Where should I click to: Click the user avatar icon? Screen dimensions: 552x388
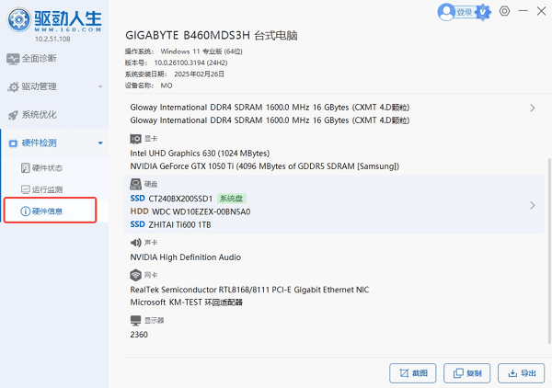click(x=447, y=12)
